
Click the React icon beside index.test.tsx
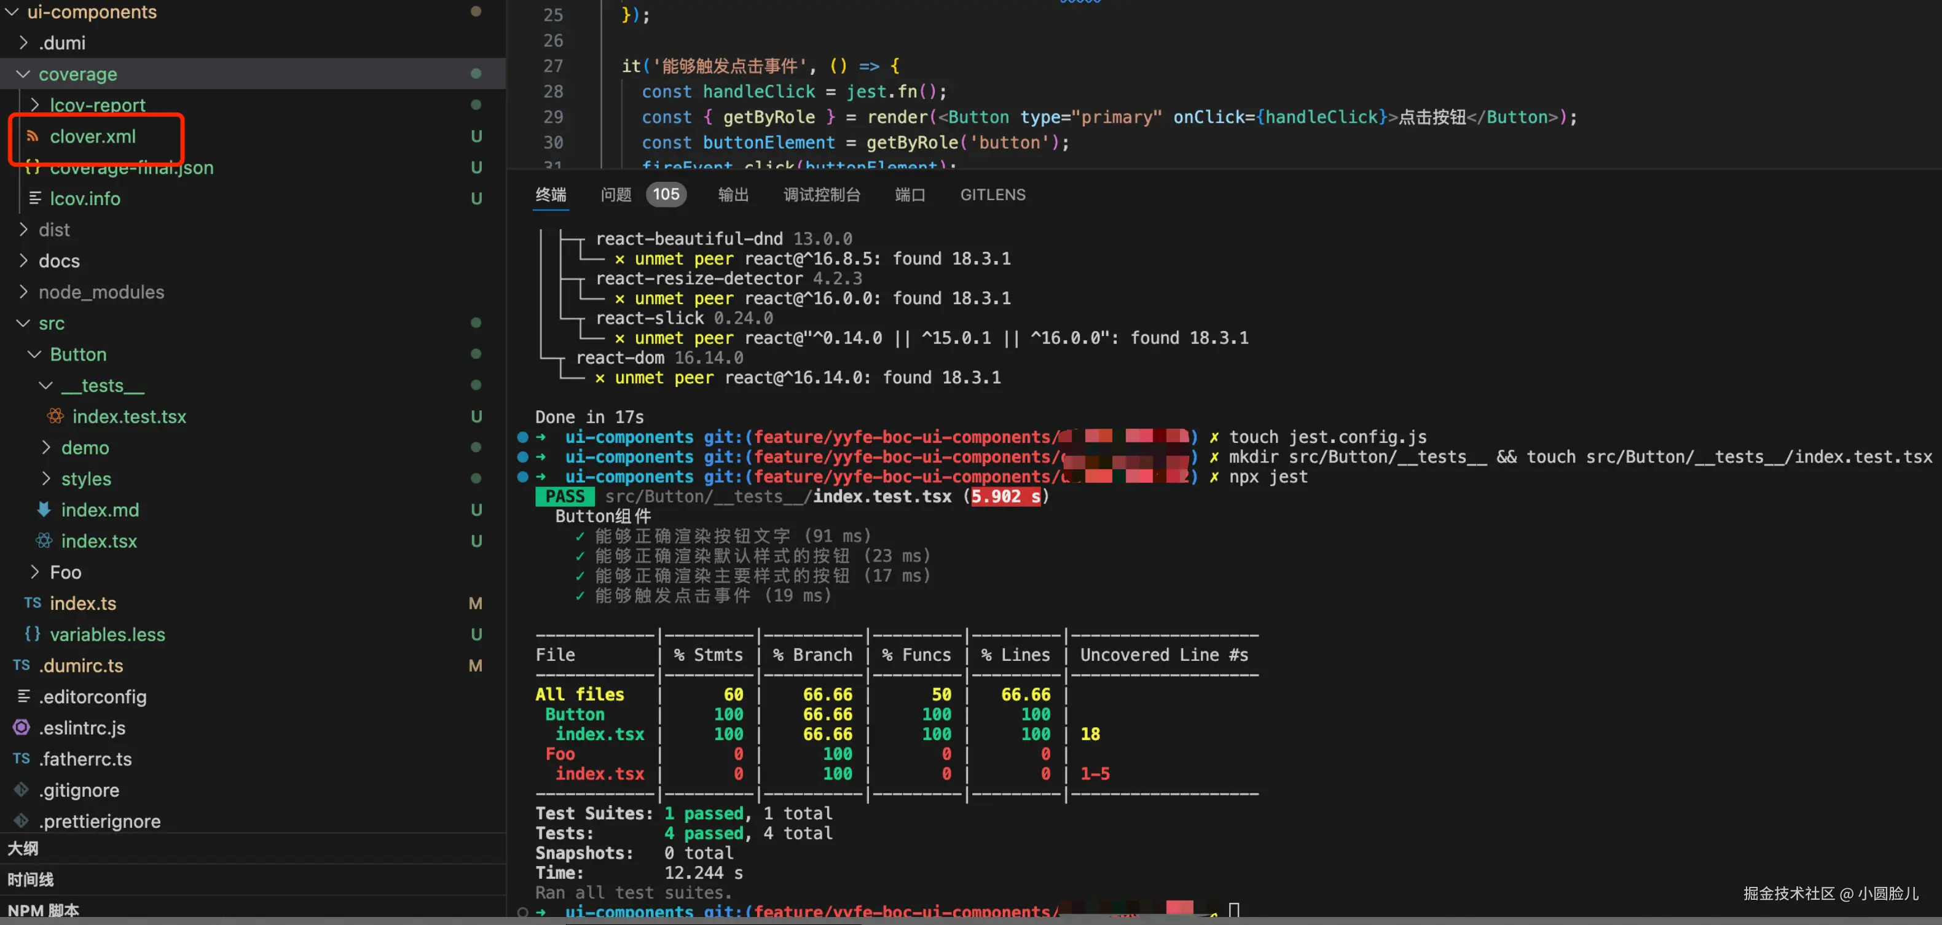pos(55,416)
